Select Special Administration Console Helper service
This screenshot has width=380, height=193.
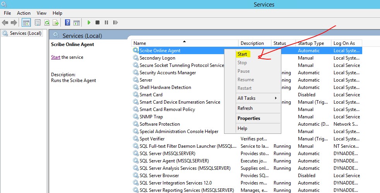coord(179,131)
